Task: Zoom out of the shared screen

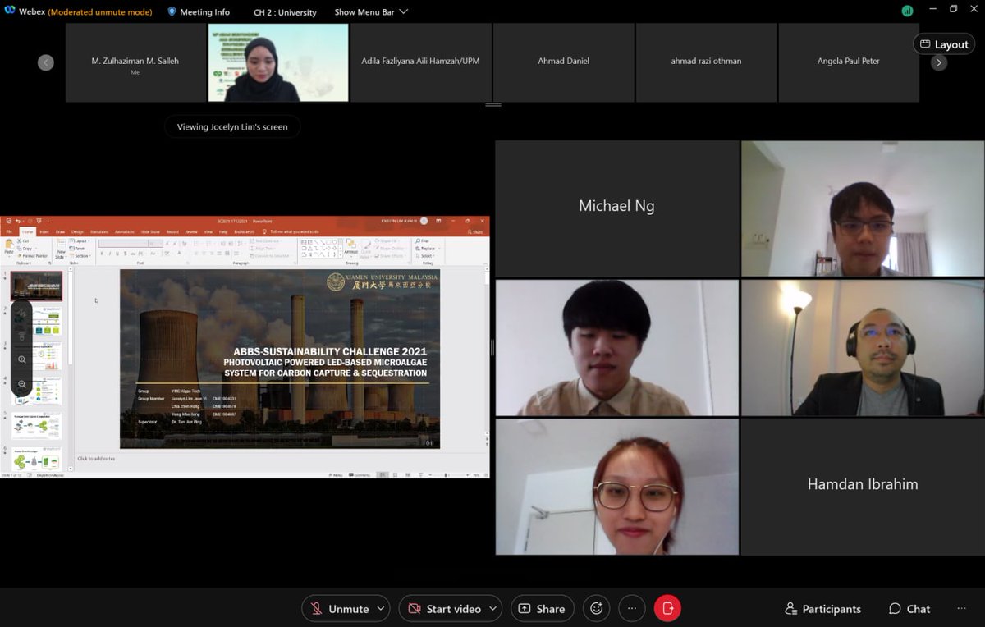Action: coord(22,384)
